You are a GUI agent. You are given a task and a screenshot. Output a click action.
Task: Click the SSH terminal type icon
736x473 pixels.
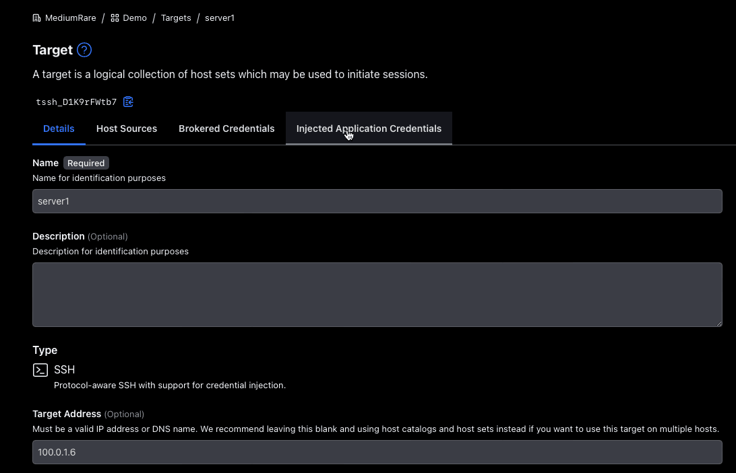[40, 370]
